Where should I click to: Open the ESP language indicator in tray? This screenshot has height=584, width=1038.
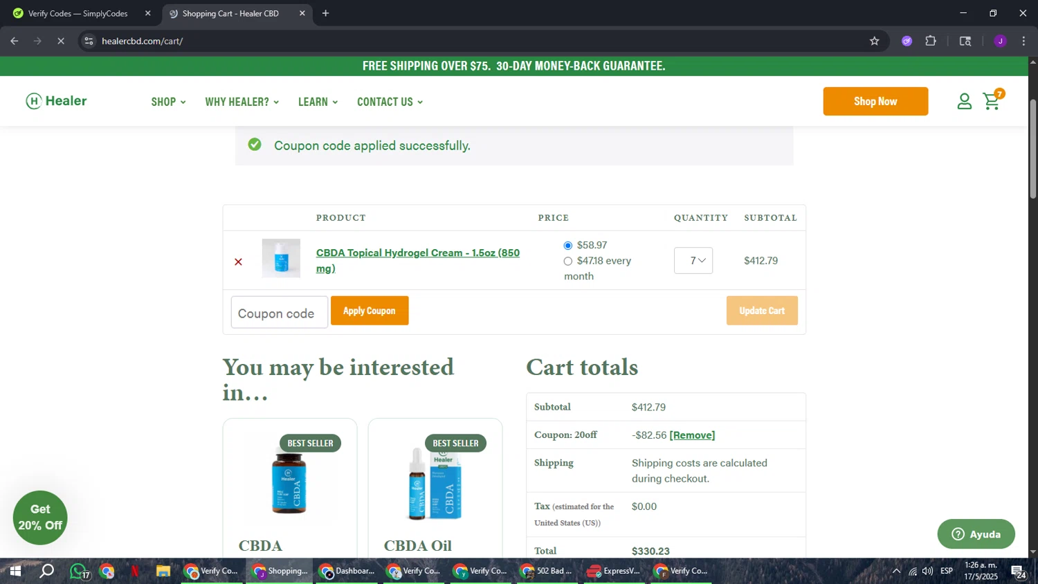pos(947,572)
